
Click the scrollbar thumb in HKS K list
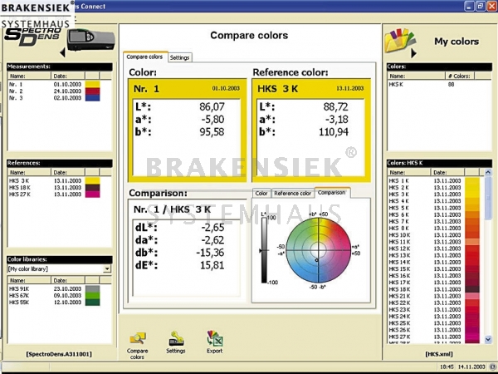point(488,198)
